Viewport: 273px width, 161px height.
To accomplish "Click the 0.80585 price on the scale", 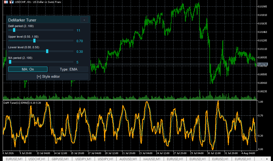I will coord(262,75).
